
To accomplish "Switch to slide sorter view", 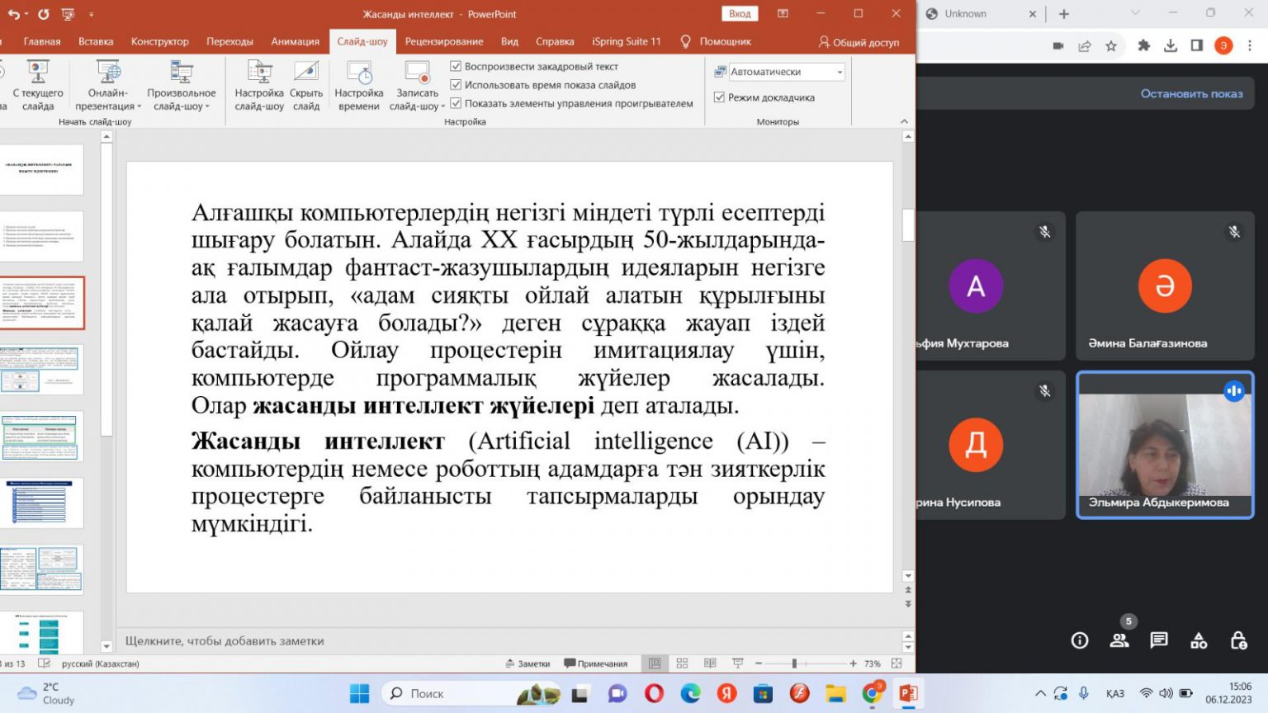I will (x=682, y=663).
